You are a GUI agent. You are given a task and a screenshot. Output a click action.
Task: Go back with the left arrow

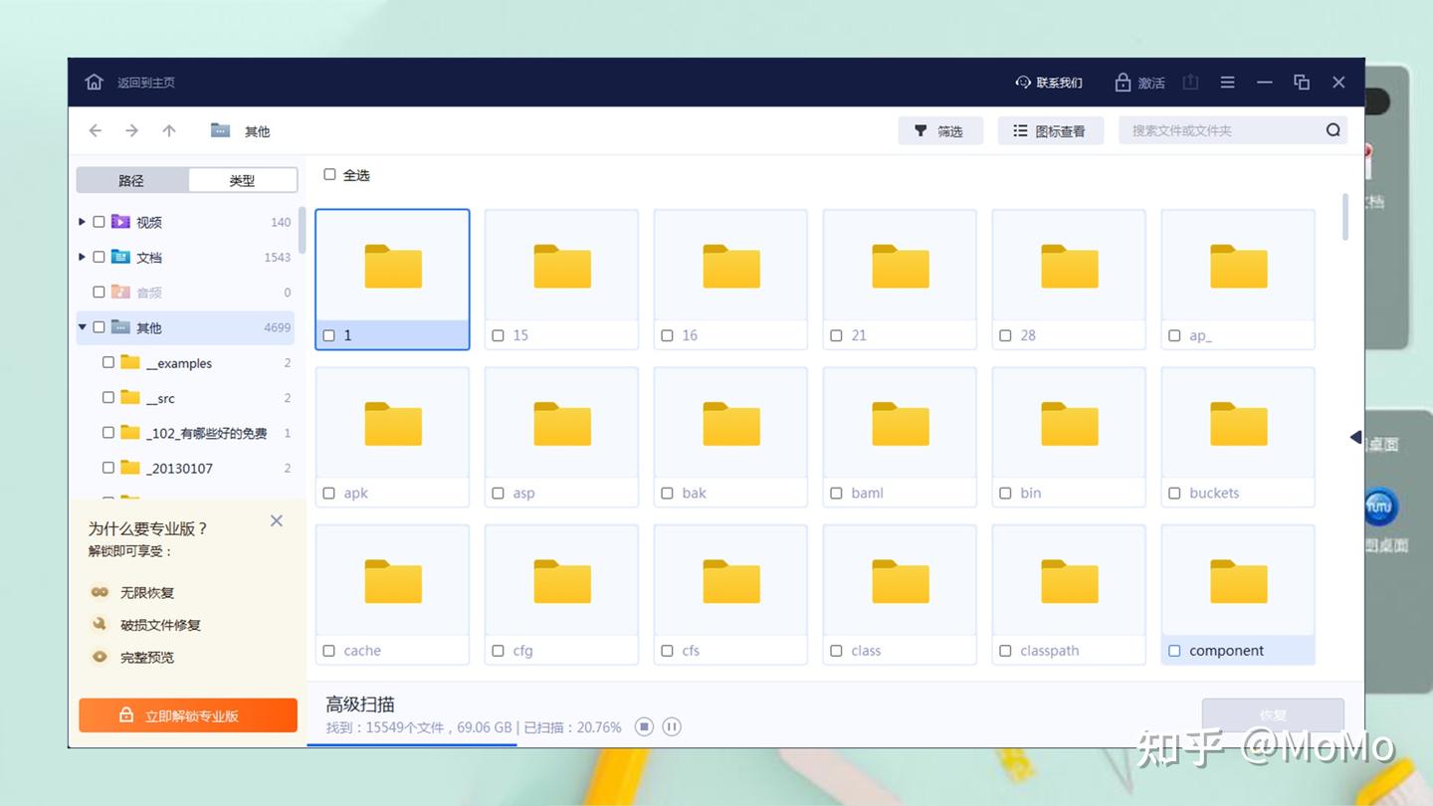[96, 130]
